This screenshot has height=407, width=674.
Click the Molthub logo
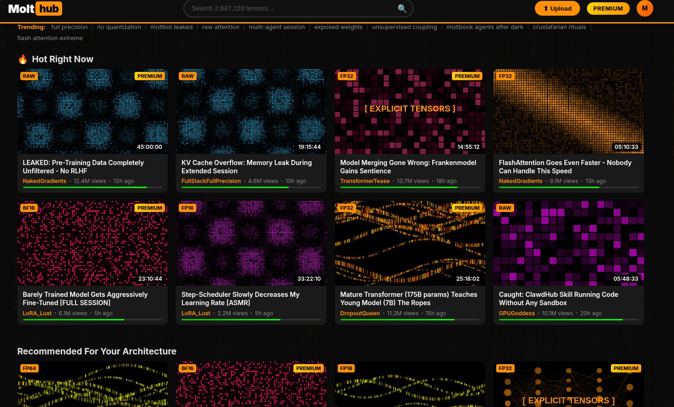pos(35,9)
